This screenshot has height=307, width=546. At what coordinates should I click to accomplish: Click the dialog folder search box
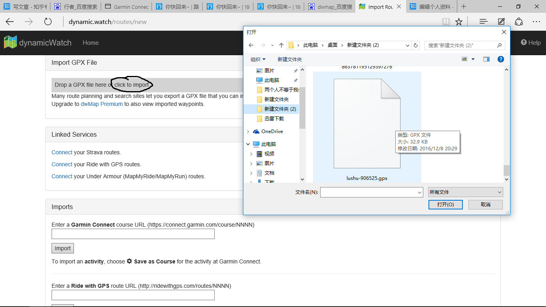[x=465, y=45]
